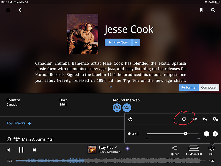Viewport: 221px width, 166px height.
Task: Go back with the left arrow
Action: [x=20, y=10]
